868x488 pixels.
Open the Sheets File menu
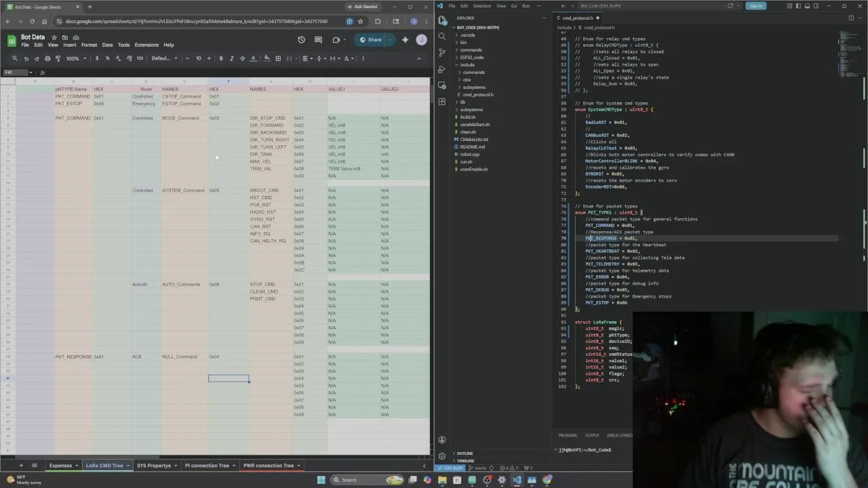point(25,45)
